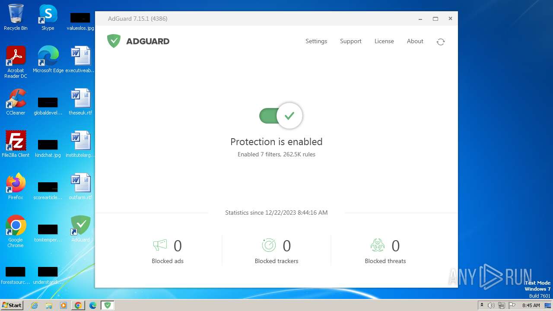Select the kindchat.jpg file on desktop
553x311 pixels.
pyautogui.click(x=48, y=148)
